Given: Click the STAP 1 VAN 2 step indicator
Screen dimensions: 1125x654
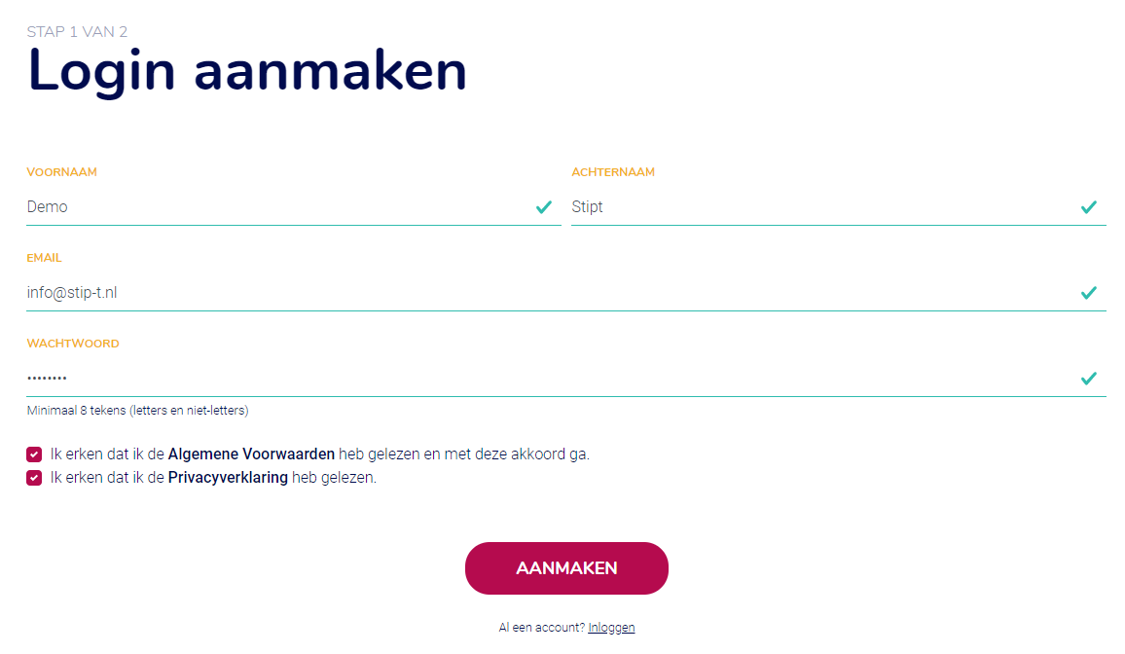Looking at the screenshot, I should (x=77, y=31).
